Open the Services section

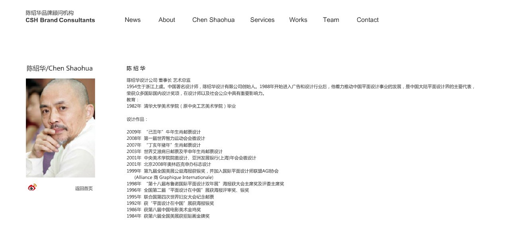click(262, 20)
